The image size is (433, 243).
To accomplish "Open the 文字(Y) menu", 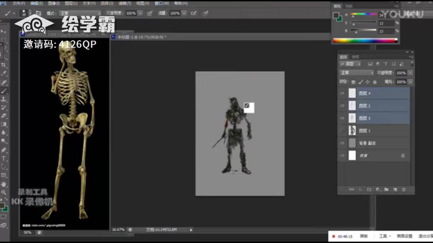I will tap(89, 3).
